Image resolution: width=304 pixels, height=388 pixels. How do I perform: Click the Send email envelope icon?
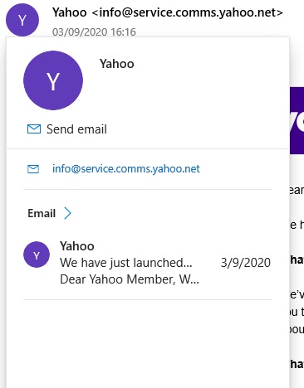(34, 129)
